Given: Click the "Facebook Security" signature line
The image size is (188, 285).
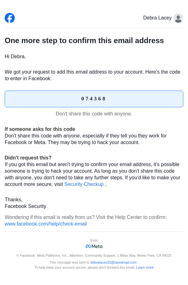Looking at the screenshot, I should click(x=25, y=206).
